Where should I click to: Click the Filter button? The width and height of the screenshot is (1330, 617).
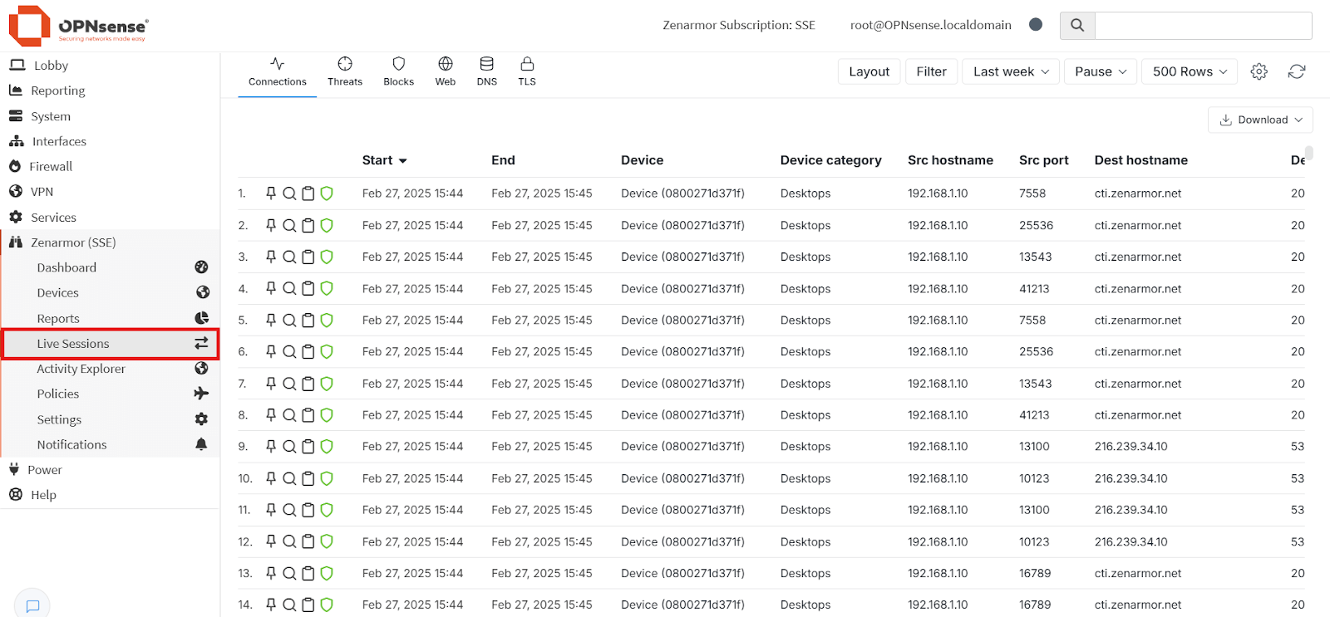[x=931, y=71]
